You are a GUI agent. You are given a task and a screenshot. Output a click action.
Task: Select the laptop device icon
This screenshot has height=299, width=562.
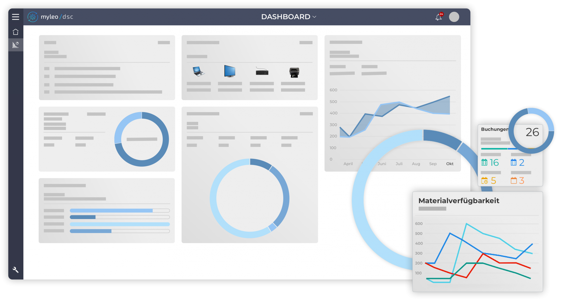coord(198,71)
